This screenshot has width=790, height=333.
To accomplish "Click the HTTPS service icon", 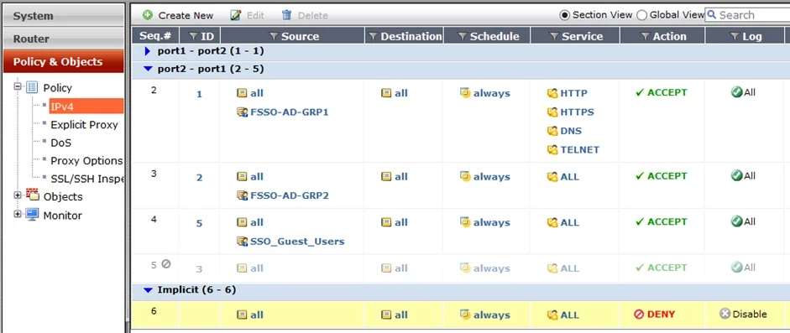I will click(x=552, y=112).
